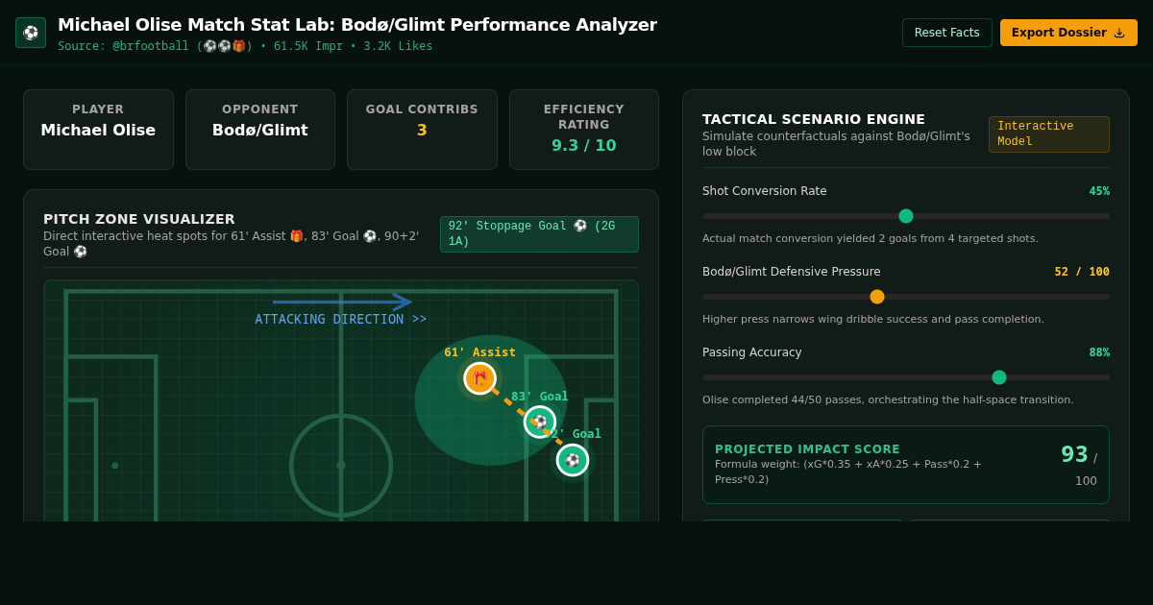Click the Tactical Scenario Engine heading
1153x605 pixels.
814,119
